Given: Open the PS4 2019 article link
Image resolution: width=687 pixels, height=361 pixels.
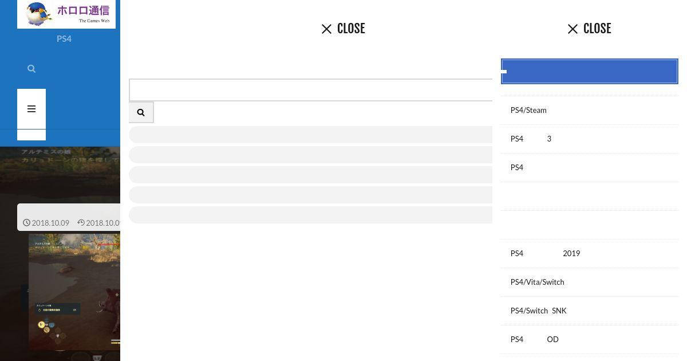Looking at the screenshot, I should 589,253.
